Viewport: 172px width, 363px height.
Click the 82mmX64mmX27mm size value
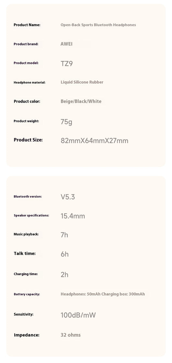click(94, 141)
